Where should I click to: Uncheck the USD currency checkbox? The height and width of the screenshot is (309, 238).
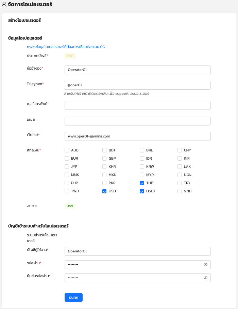click(104, 191)
